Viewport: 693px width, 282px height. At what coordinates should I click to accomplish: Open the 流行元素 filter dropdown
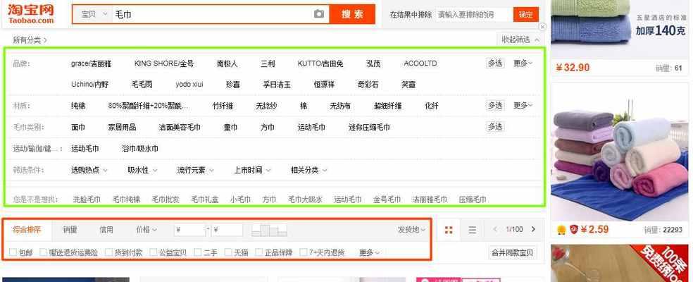click(195, 170)
